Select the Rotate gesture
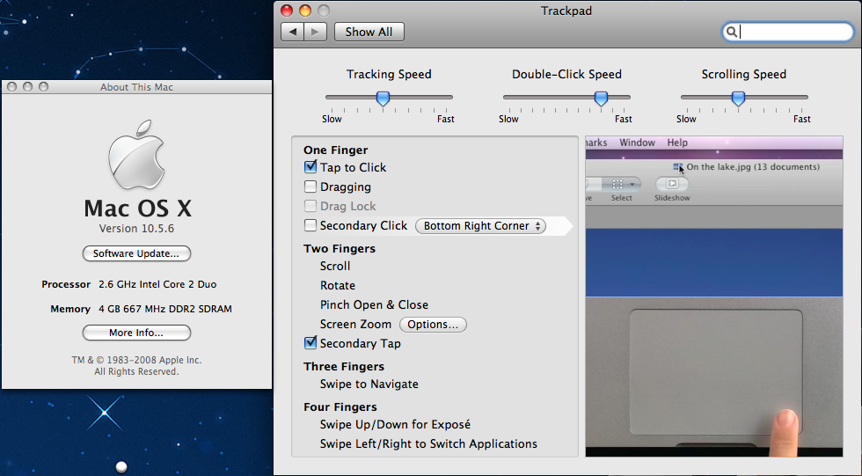Screen dimensions: 862x476 click(338, 285)
